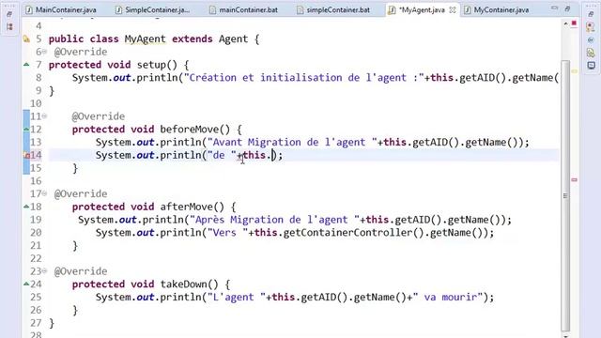Viewport: 601px width, 338px height.
Task: Close the MyAgent.java tab
Action: (453, 10)
